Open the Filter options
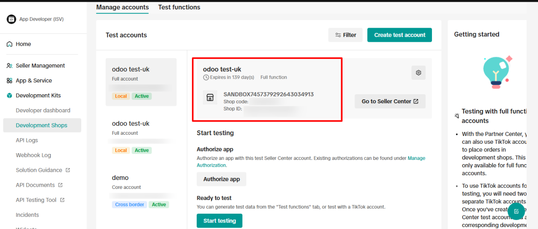Image resolution: width=538 pixels, height=229 pixels. [346, 35]
